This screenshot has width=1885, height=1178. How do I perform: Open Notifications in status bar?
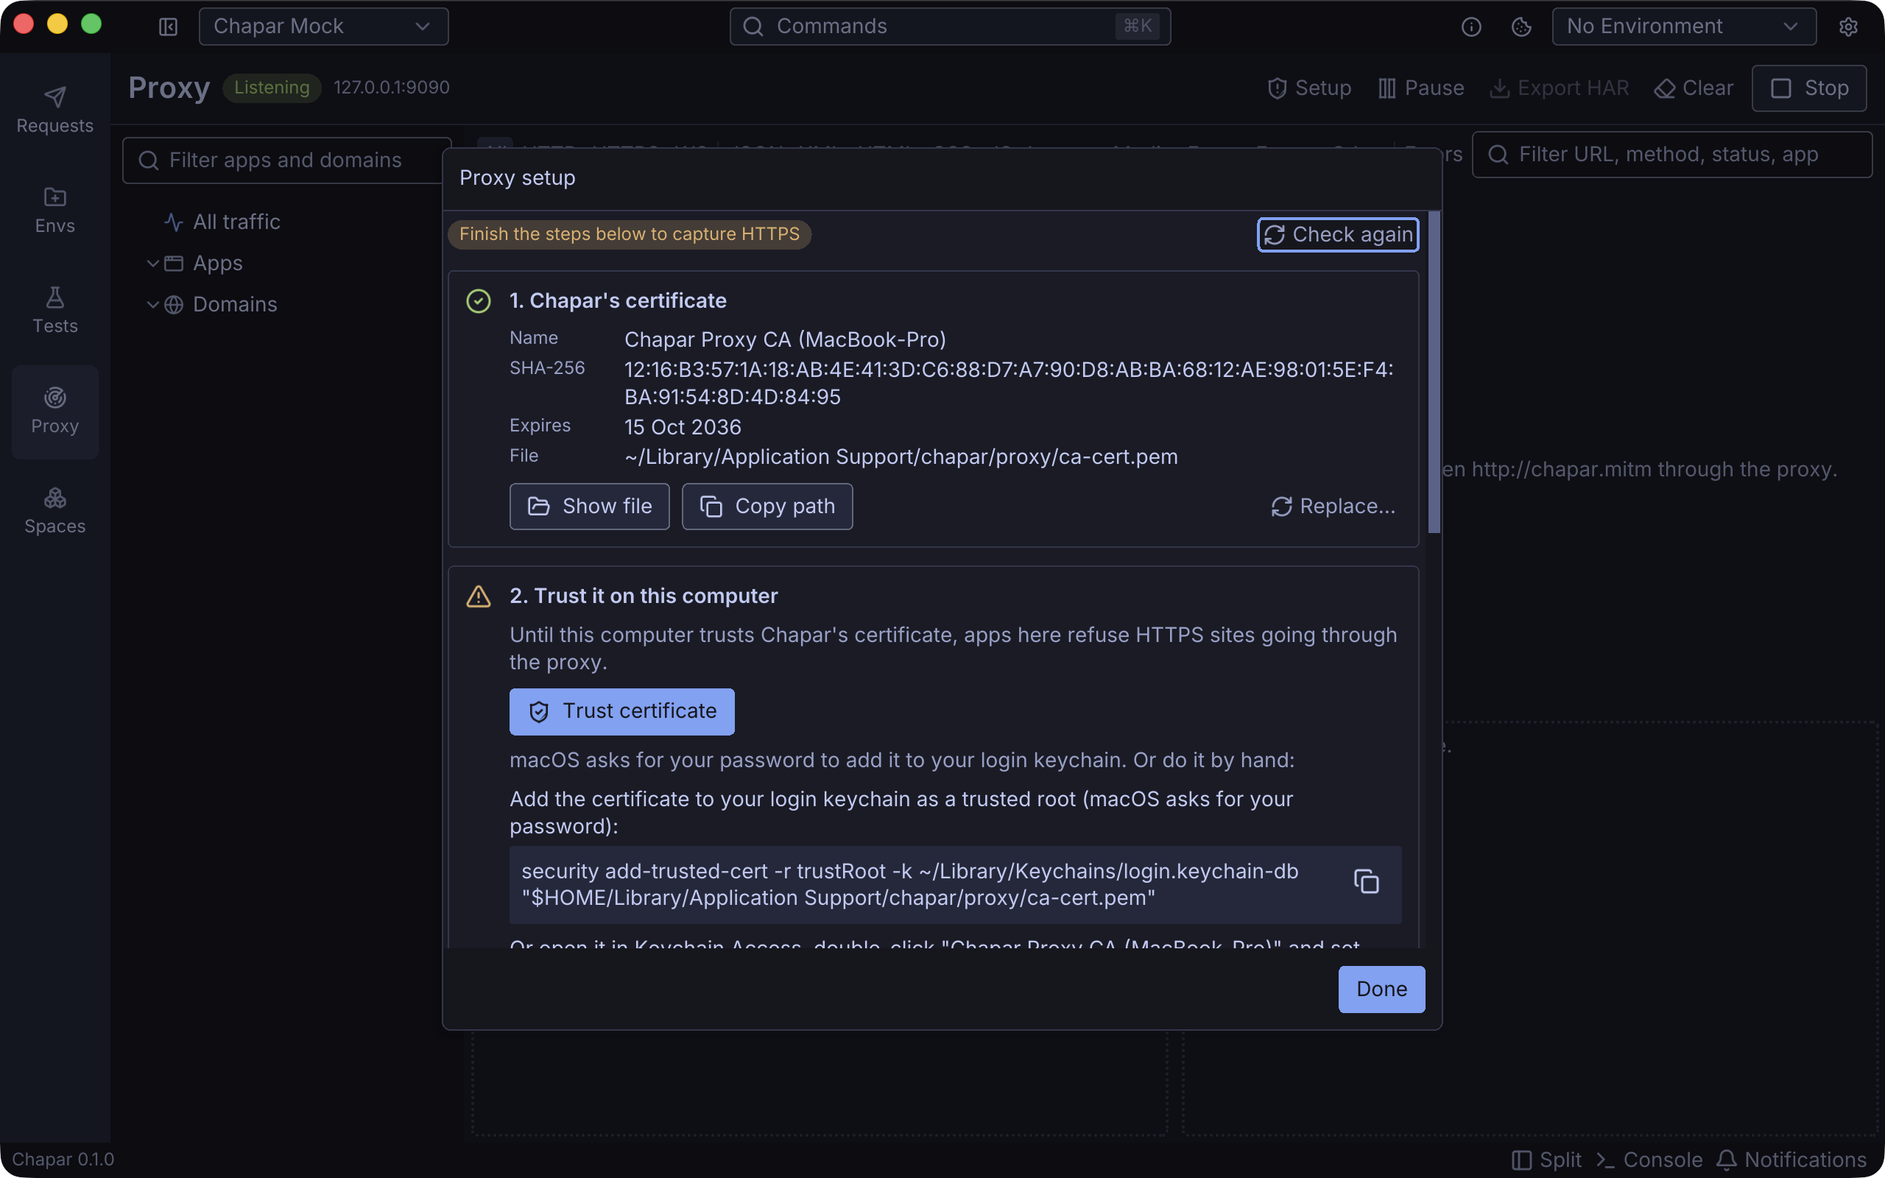pos(1791,1160)
